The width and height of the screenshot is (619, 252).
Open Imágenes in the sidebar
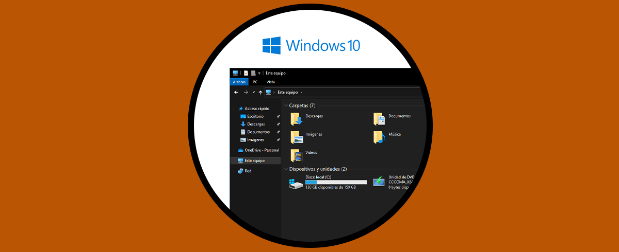[255, 139]
